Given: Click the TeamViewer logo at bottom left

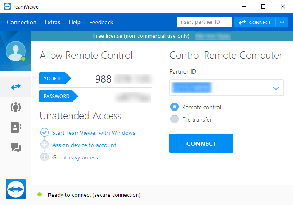Looking at the screenshot, I should click(16, 189).
